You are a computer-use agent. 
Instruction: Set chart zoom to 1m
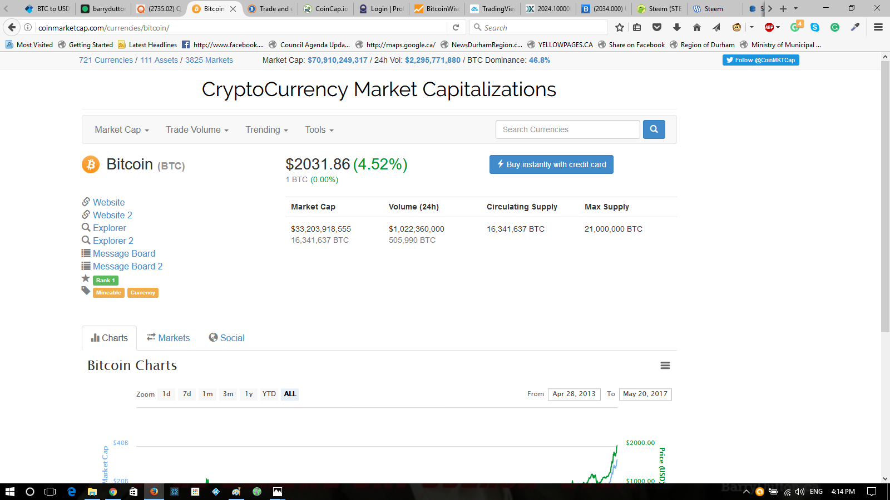(x=207, y=394)
